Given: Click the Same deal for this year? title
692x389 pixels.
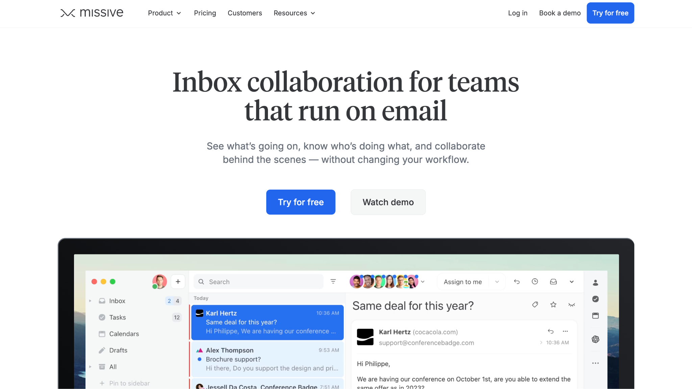Looking at the screenshot, I should coord(413,306).
